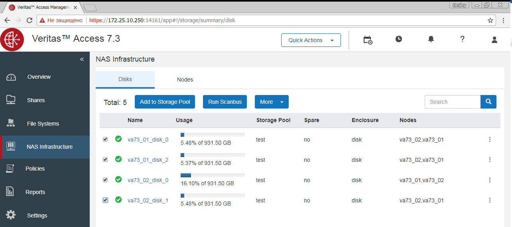Click the Storage Pool column header
This screenshot has width=512, height=227.
click(273, 120)
